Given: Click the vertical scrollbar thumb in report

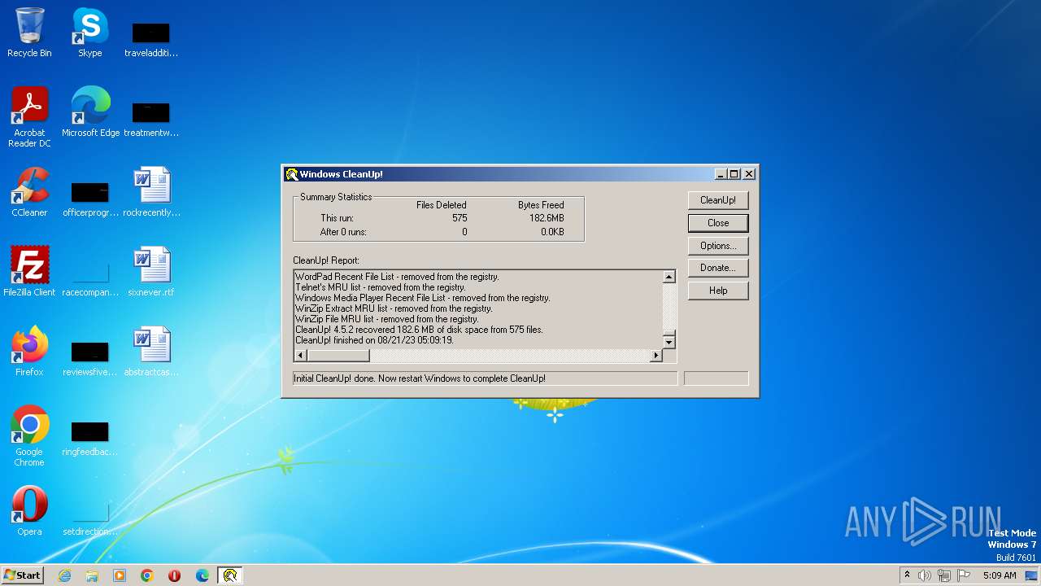Looking at the screenshot, I should coord(669,334).
